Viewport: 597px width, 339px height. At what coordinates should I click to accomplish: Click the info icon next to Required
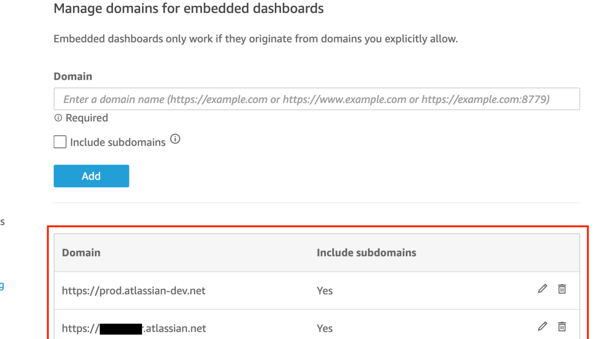58,118
